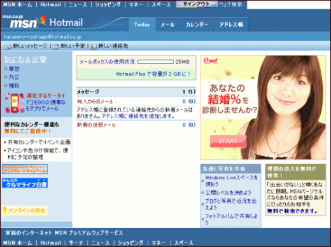Click footer MSN ホーム link
The width and height of the screenshot is (331, 247).
(17, 243)
